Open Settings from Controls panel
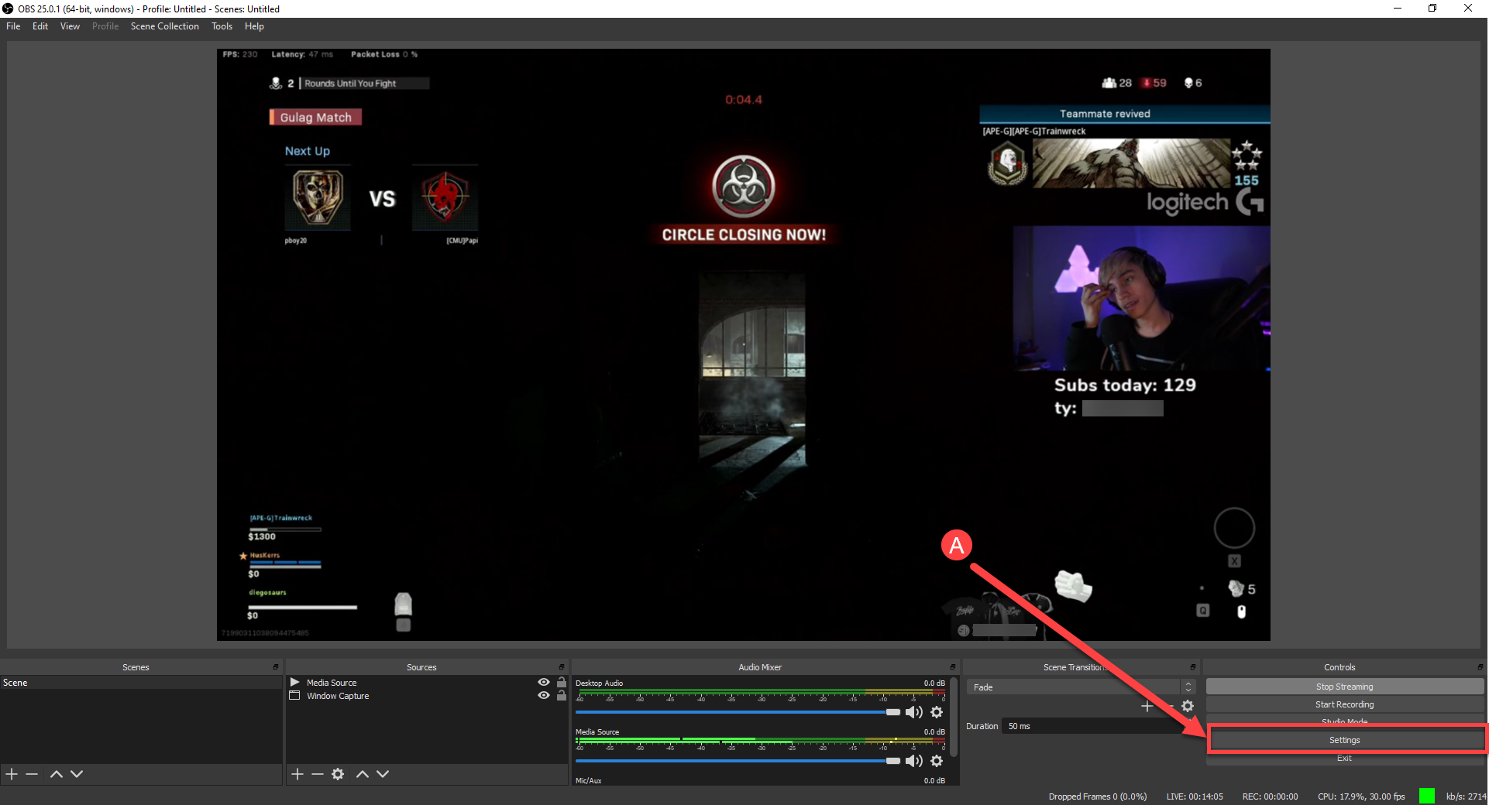 tap(1345, 740)
